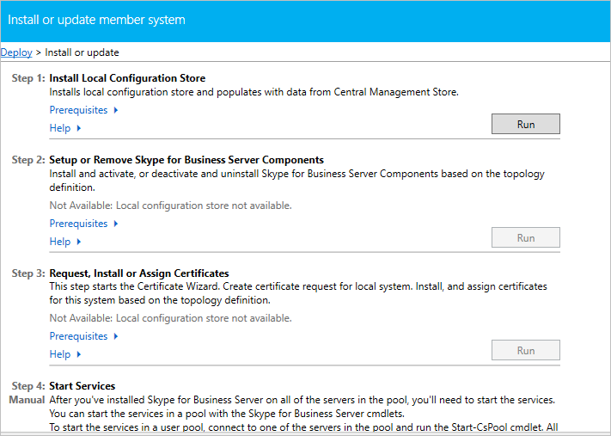Select the 'Request, Install or Assign Certificates' heading

point(138,273)
